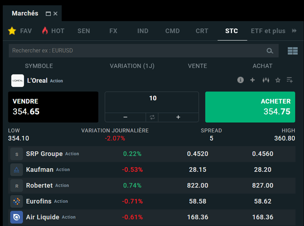Open the HOT tab
Screen dimensions: 304x226
(53, 31)
